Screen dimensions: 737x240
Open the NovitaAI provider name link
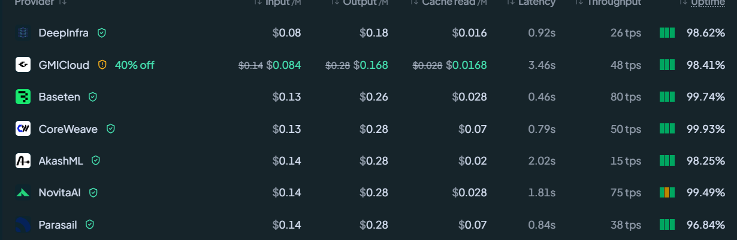59,193
